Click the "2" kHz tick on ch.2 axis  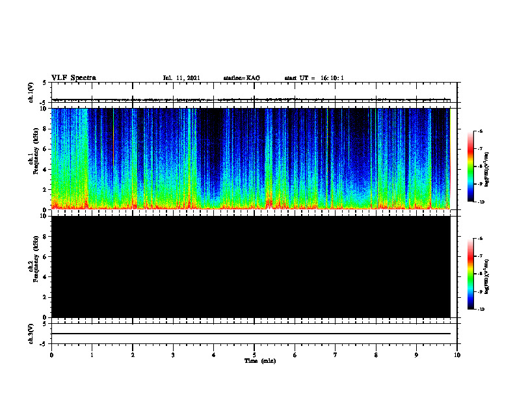pos(45,297)
